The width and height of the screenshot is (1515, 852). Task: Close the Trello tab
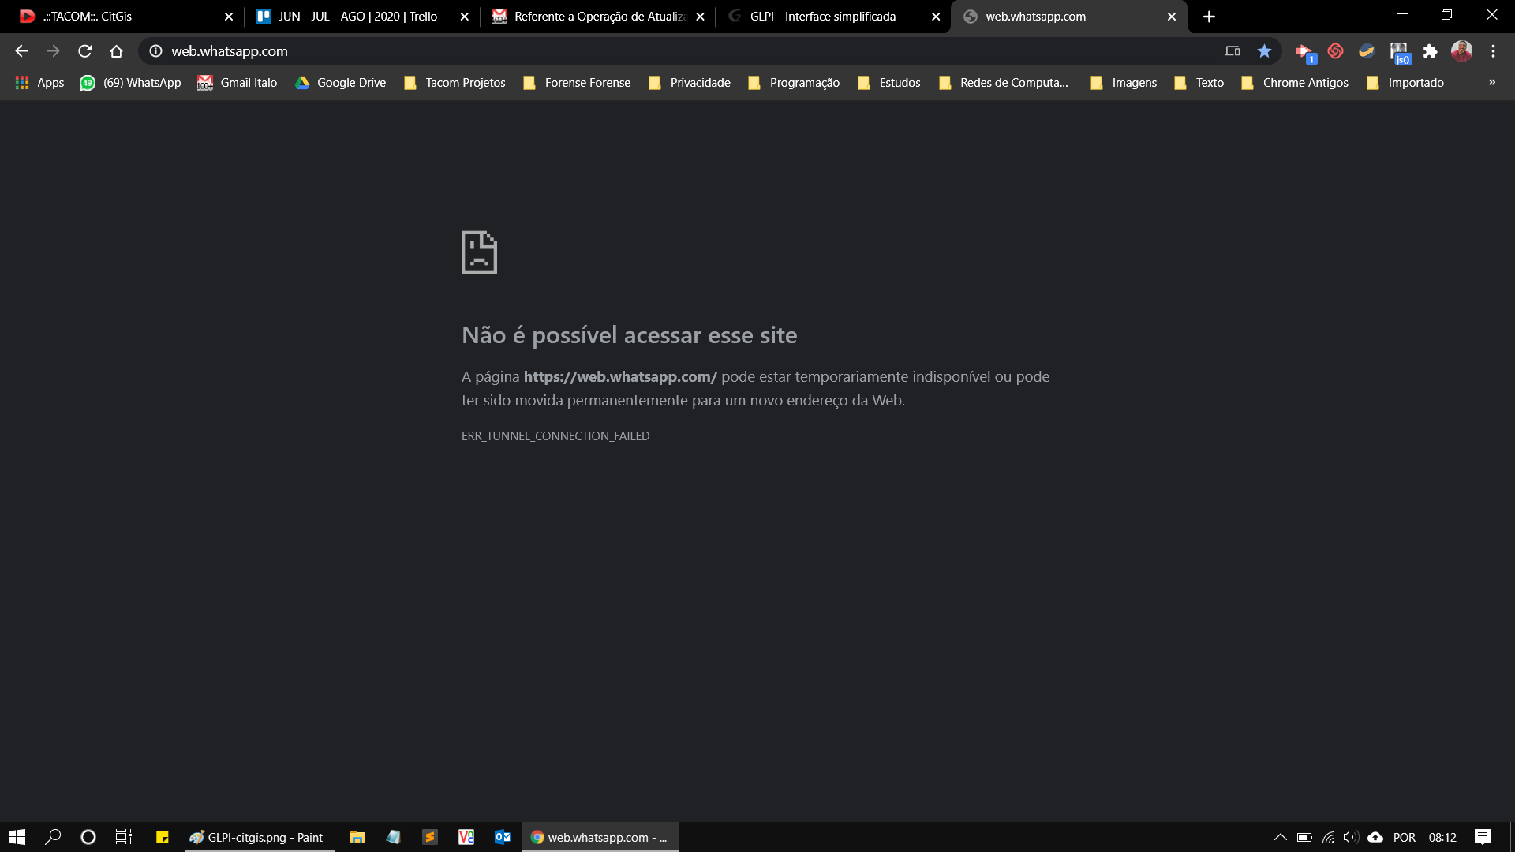(464, 17)
